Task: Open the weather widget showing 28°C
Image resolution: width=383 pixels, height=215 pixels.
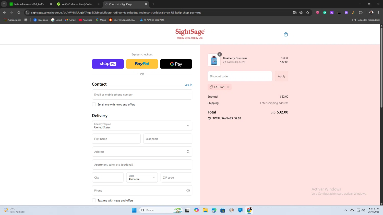Action: [14, 210]
